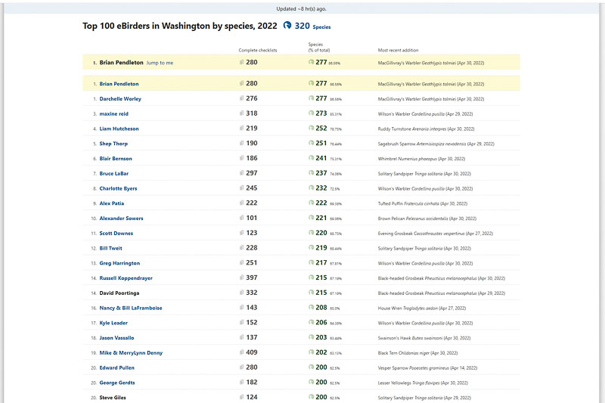Image resolution: width=605 pixels, height=403 pixels.
Task: Select the Bill Tweit name link
Action: point(110,248)
